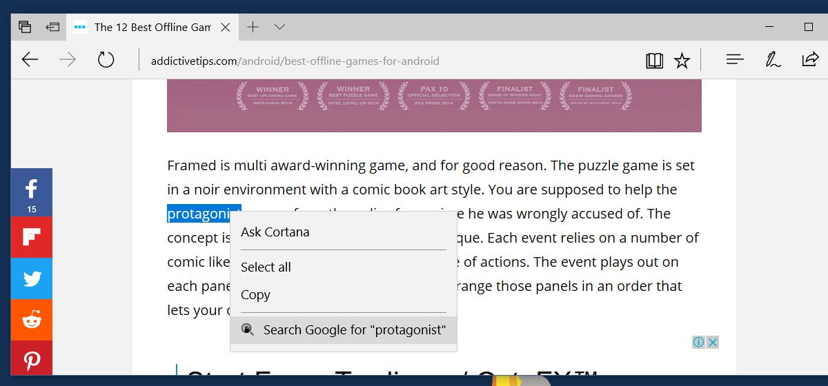Viewport: 828px width, 386px height.
Task: Choose Copy from the context menu
Action: (x=255, y=295)
